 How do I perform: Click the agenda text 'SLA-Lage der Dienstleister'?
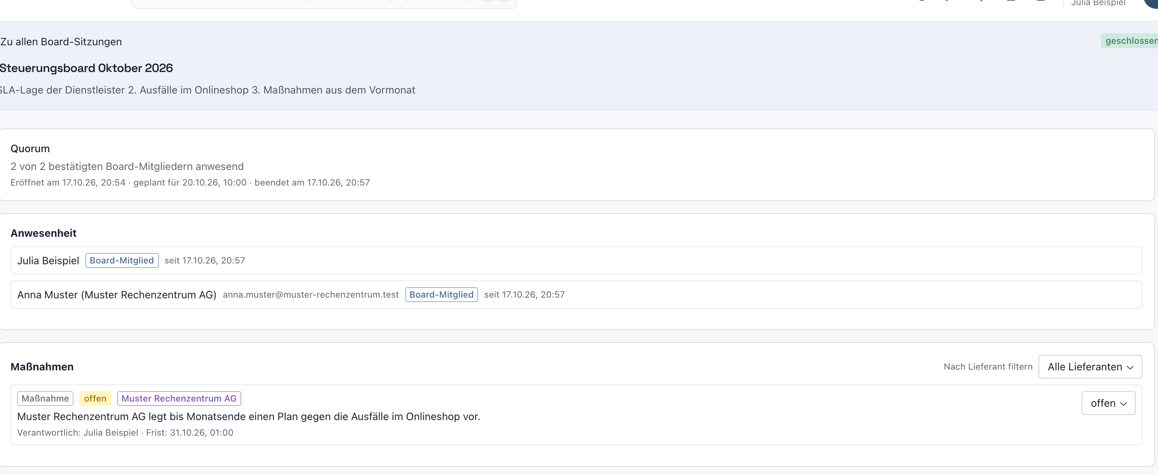(62, 90)
